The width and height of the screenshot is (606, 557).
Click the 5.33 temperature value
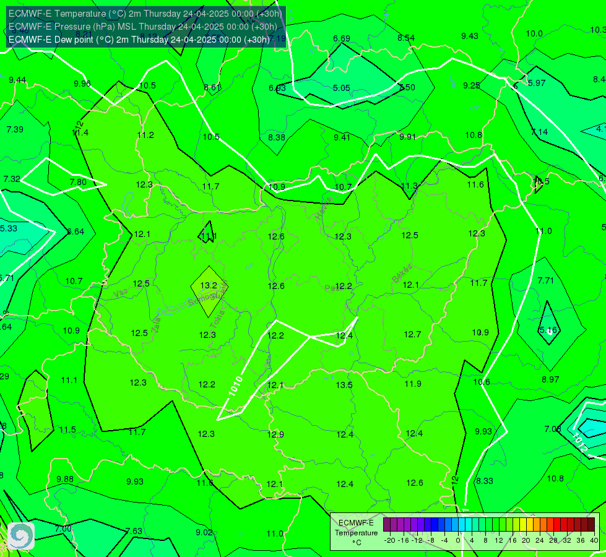coord(9,228)
